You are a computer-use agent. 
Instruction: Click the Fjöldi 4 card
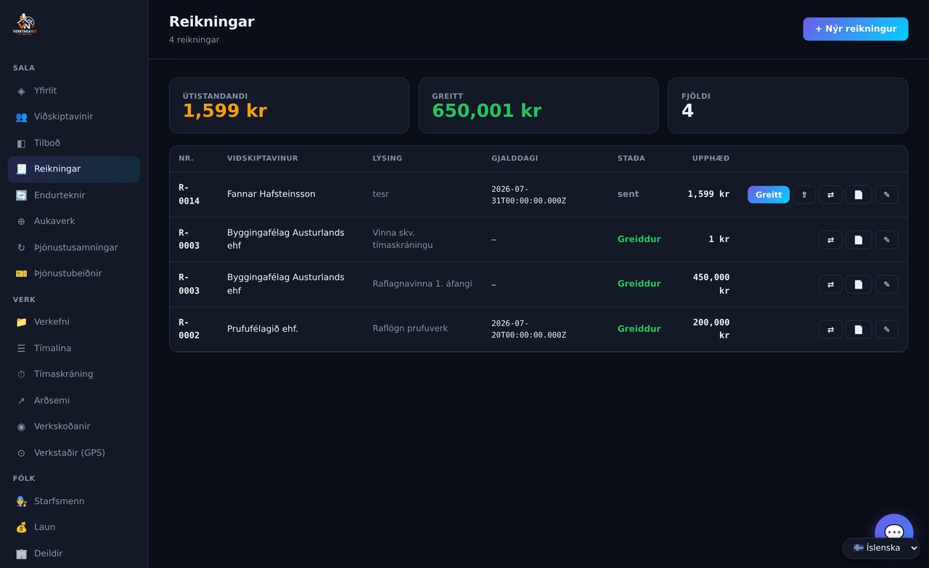click(787, 105)
